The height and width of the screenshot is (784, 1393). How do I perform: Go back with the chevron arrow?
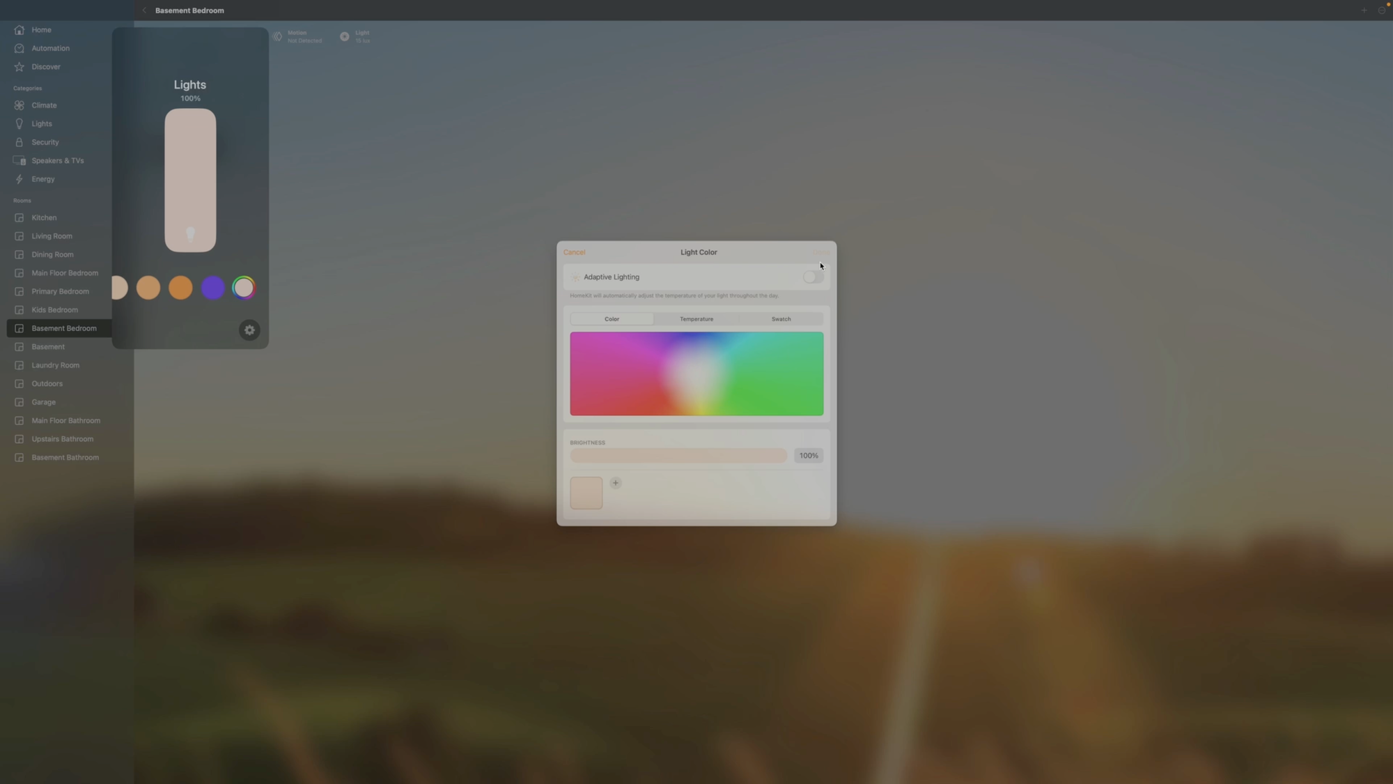coord(144,10)
